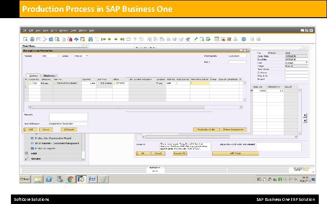Click the Rework PO button

point(180,153)
